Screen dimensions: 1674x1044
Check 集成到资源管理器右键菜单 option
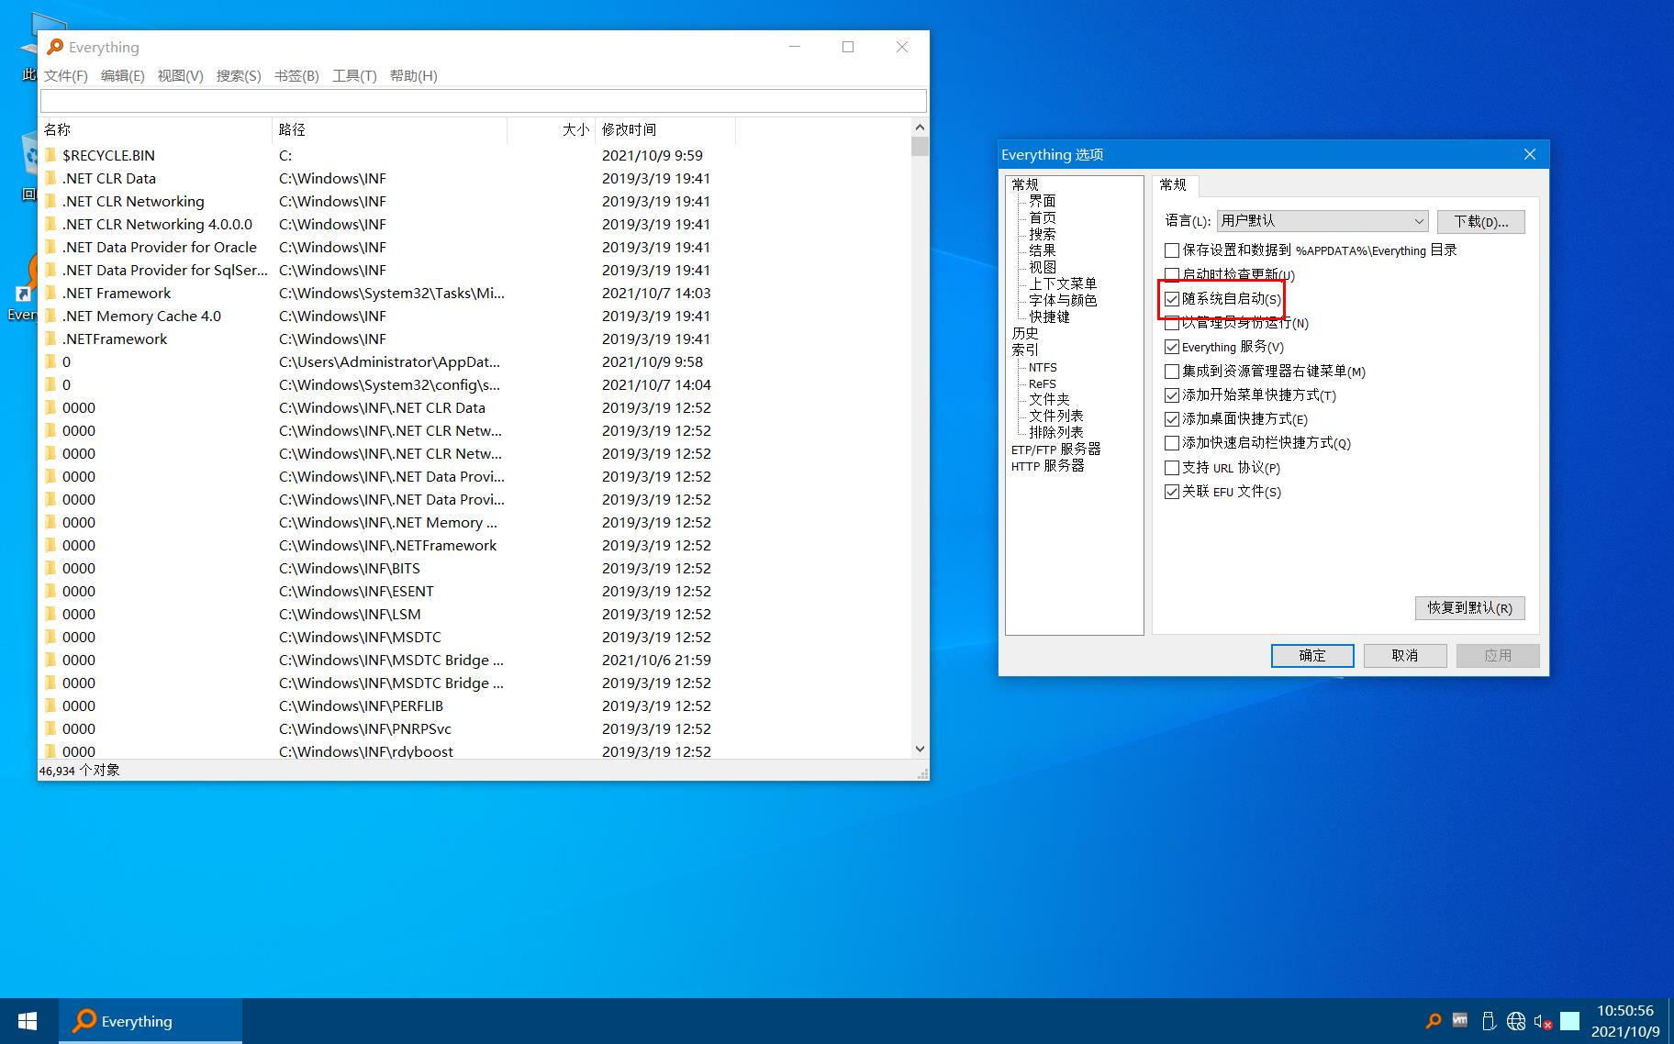tap(1172, 372)
